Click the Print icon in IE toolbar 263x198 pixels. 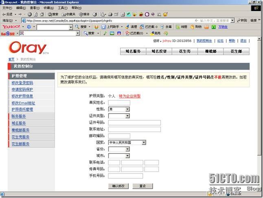(110, 14)
